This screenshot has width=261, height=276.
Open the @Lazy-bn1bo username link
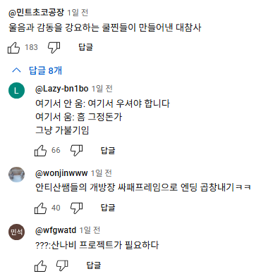point(61,89)
